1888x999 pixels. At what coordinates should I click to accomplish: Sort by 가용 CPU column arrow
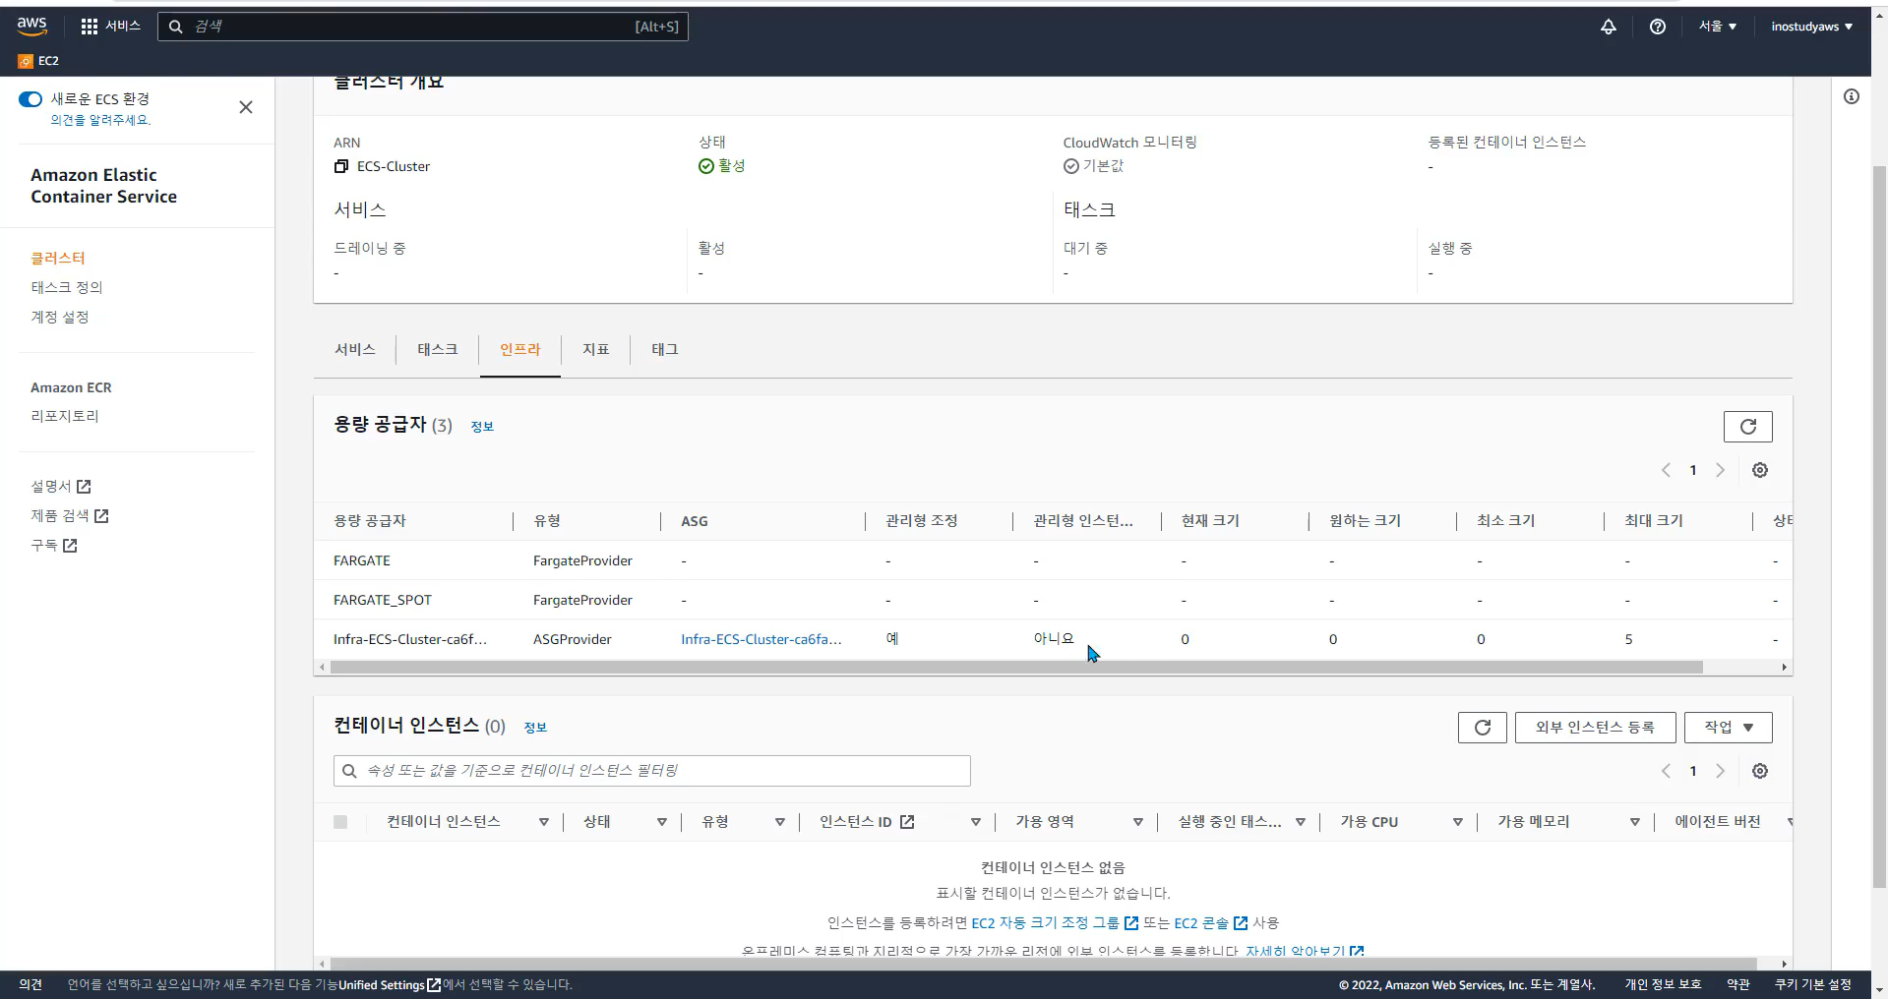(x=1457, y=822)
